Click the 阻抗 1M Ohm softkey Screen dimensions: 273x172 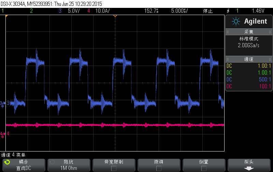69,165
